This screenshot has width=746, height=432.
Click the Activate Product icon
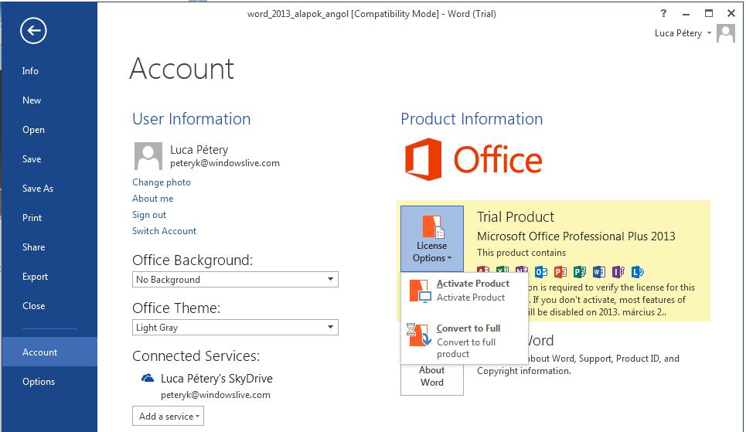pos(420,291)
